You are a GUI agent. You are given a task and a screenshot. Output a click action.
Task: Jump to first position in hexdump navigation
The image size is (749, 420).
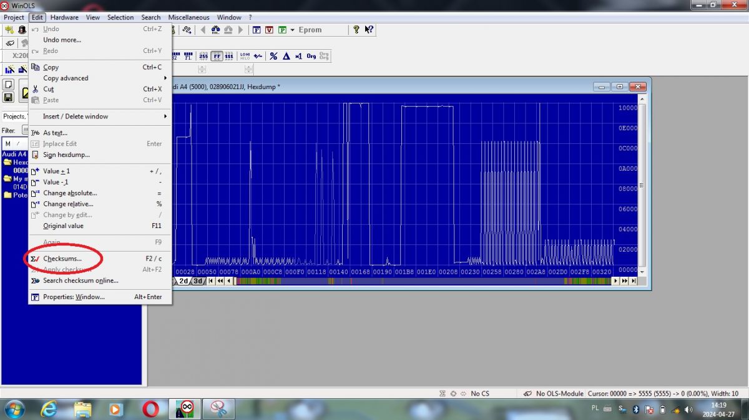(211, 281)
